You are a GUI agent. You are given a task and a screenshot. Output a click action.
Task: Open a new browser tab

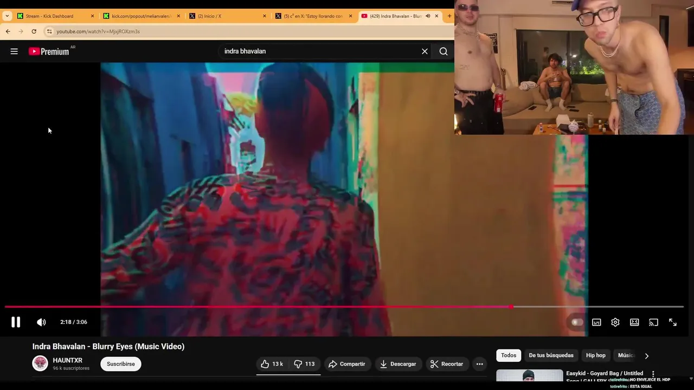point(449,16)
